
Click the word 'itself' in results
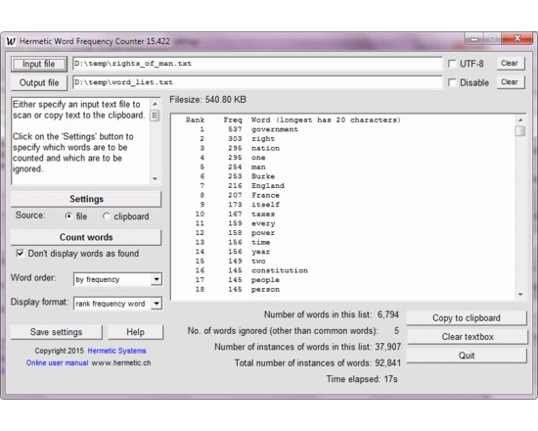[265, 205]
